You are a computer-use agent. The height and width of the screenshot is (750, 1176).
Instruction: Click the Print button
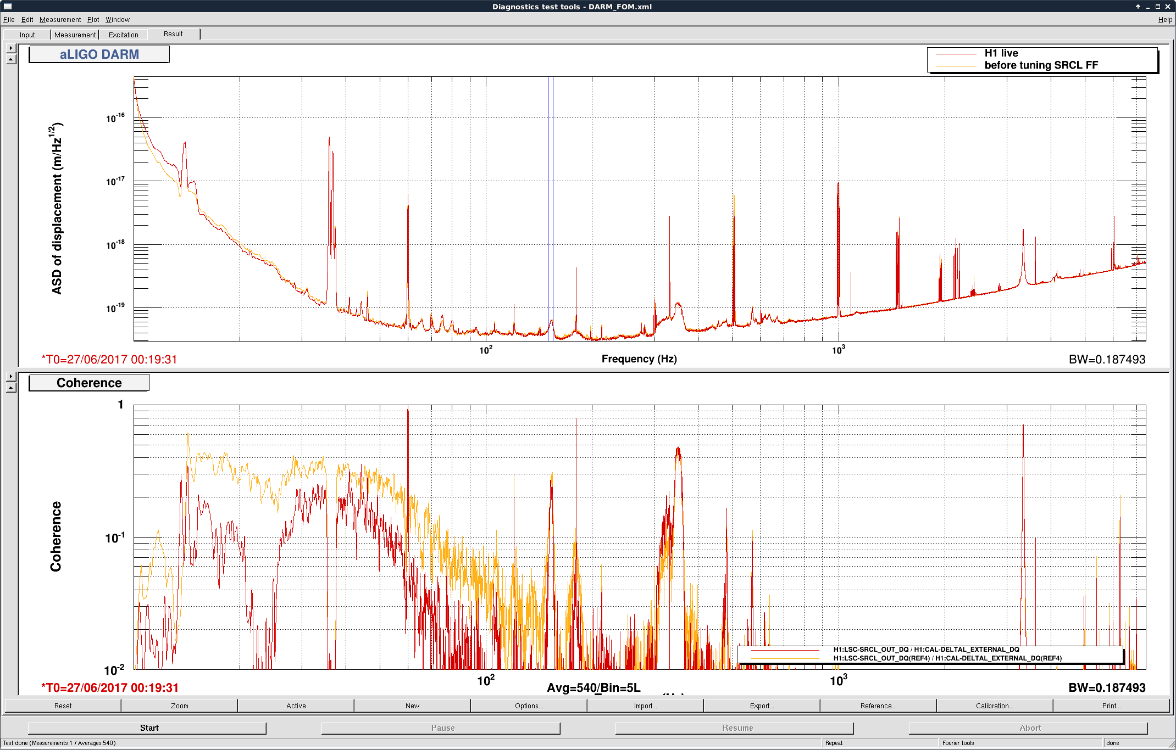1112,706
